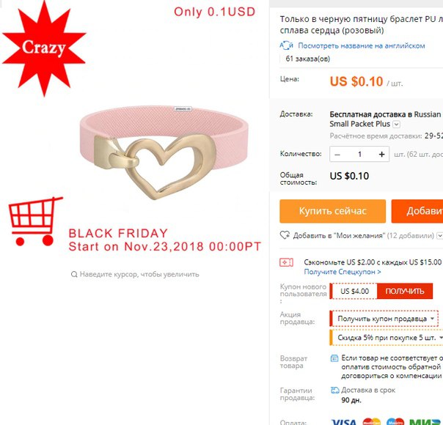
Task: Click the quantity input field
Action: pos(359,155)
